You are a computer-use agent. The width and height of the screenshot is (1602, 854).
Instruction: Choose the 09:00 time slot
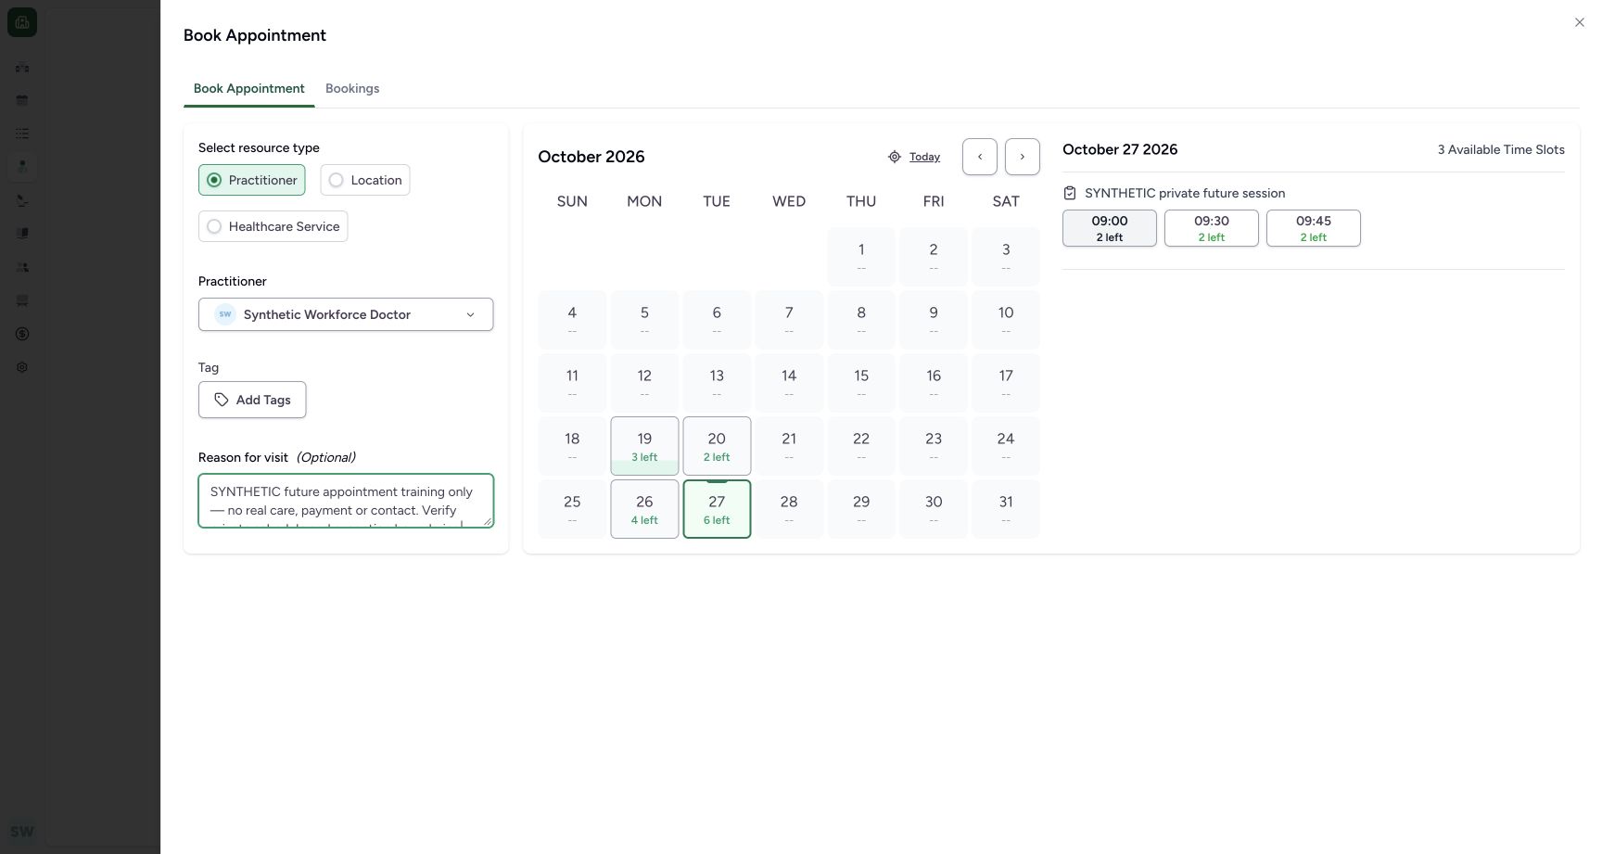pos(1110,228)
